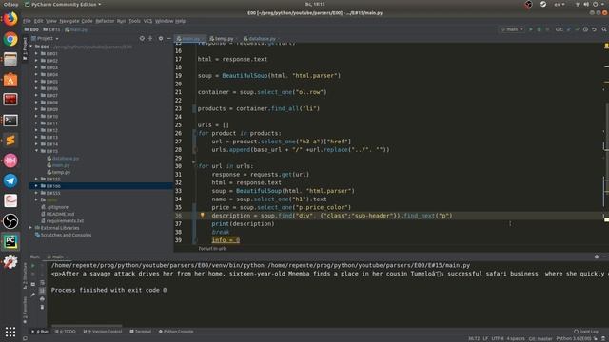Hide the Project panel with minus icon
Image resolution: width=609 pixels, height=342 pixels.
click(x=169, y=38)
